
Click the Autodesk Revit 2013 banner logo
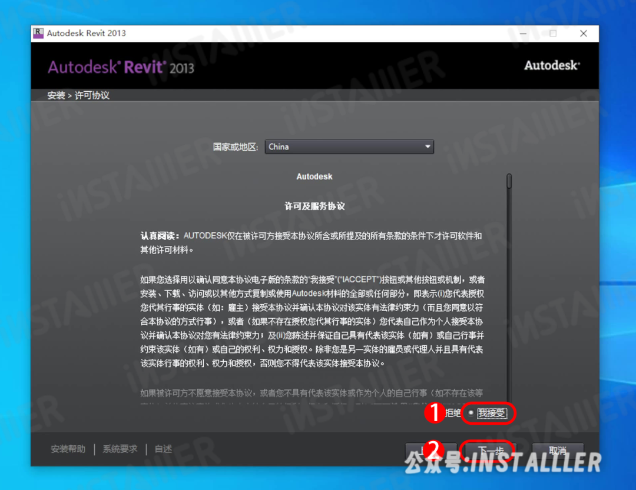coord(121,67)
